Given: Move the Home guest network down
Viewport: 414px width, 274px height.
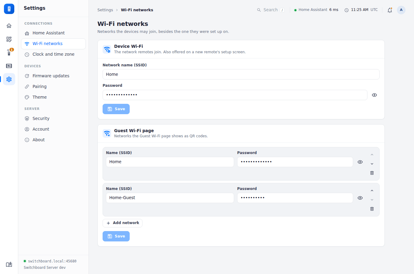Looking at the screenshot, I should [372, 164].
